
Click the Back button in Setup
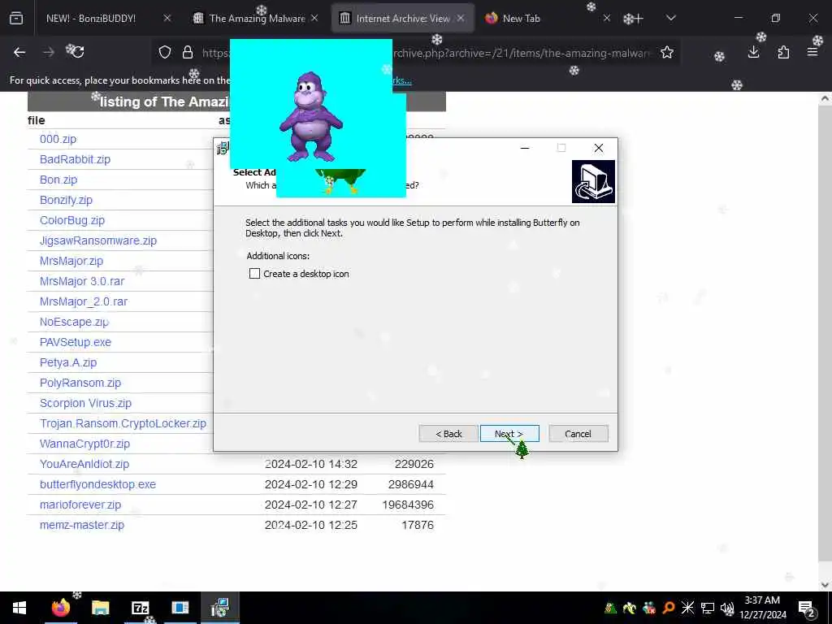(x=448, y=434)
